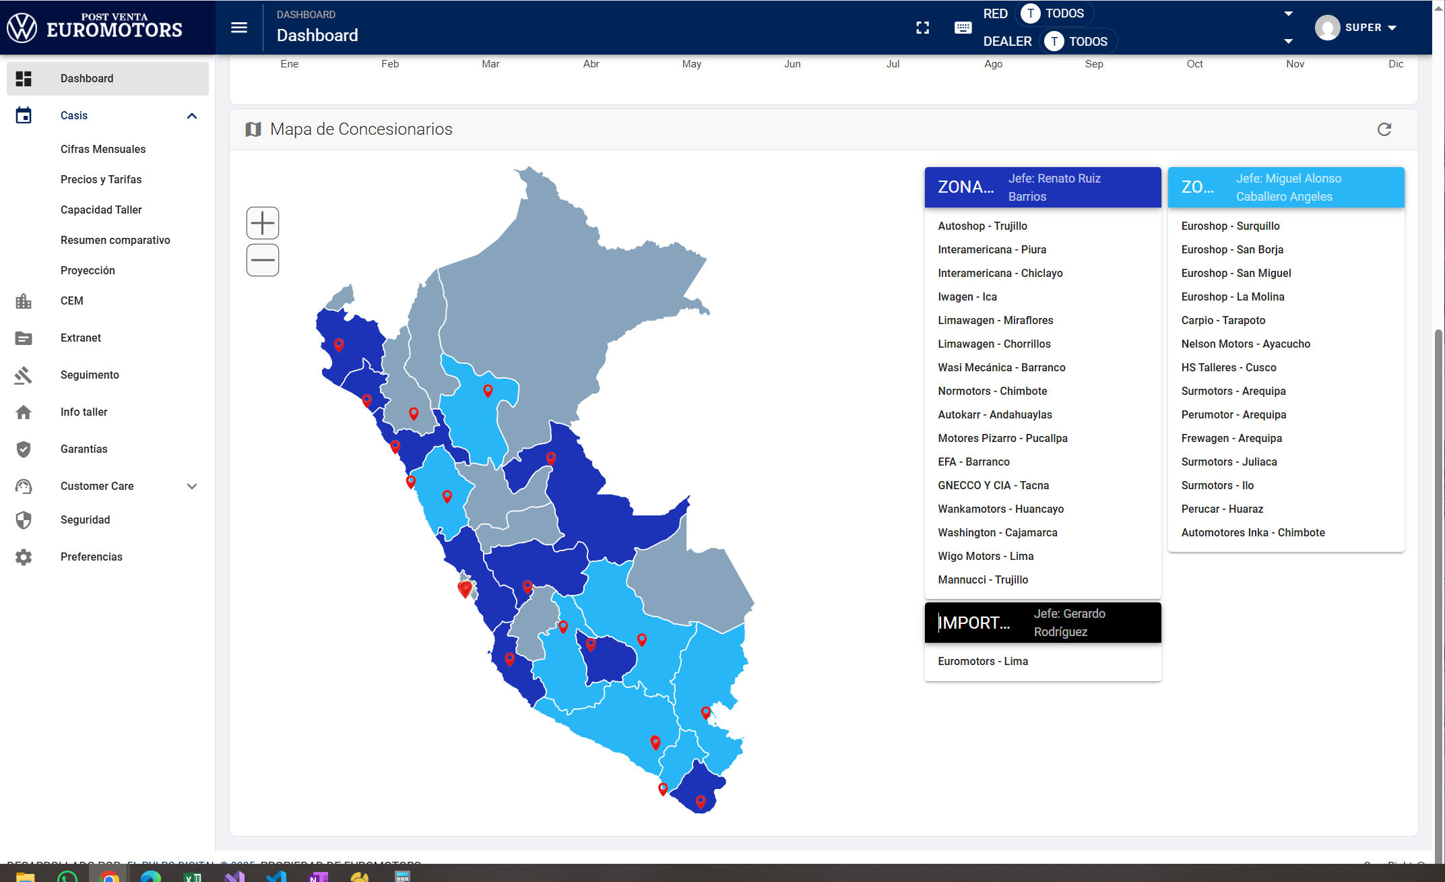Toggle fullscreen mode icon

point(923,28)
